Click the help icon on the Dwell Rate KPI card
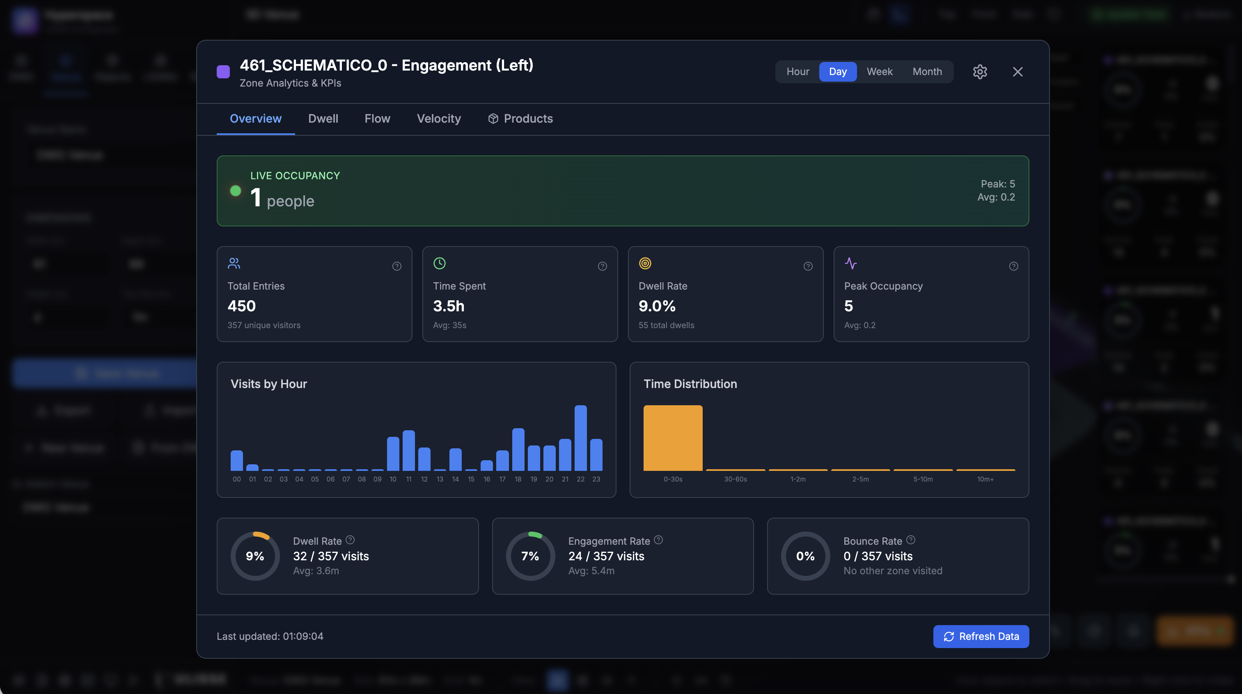This screenshot has width=1242, height=694. point(808,266)
